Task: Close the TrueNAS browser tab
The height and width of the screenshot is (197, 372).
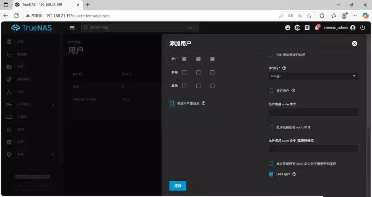Action: point(78,5)
